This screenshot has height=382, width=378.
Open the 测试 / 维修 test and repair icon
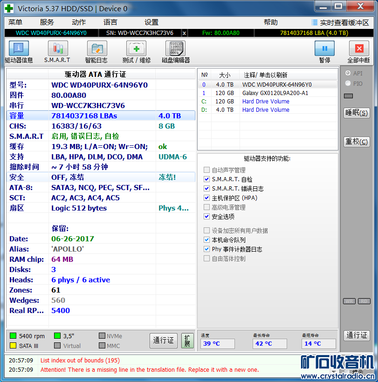(136, 48)
